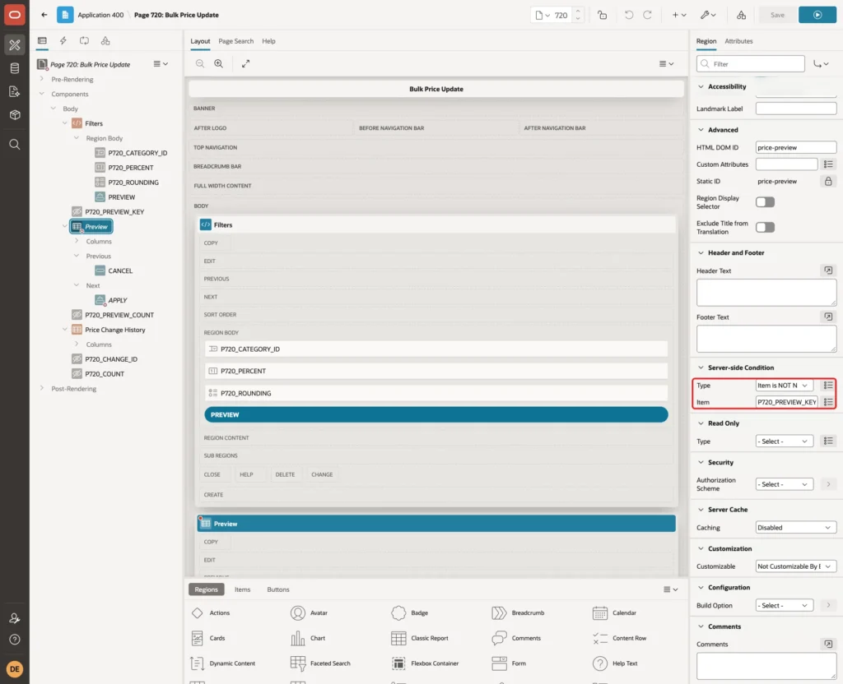Image resolution: width=843 pixels, height=684 pixels.
Task: Open Header Text code editor icon
Action: tap(828, 270)
